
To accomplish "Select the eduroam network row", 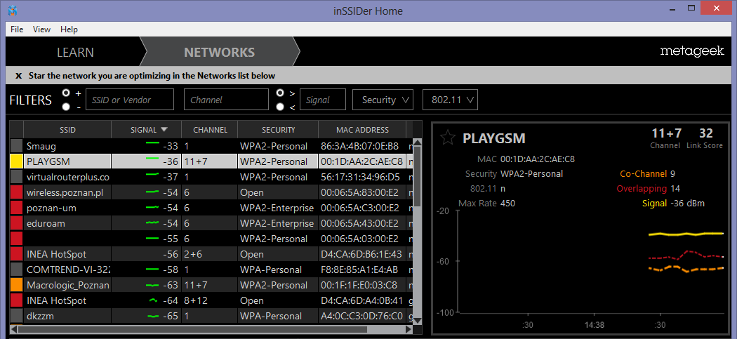I will 211,223.
